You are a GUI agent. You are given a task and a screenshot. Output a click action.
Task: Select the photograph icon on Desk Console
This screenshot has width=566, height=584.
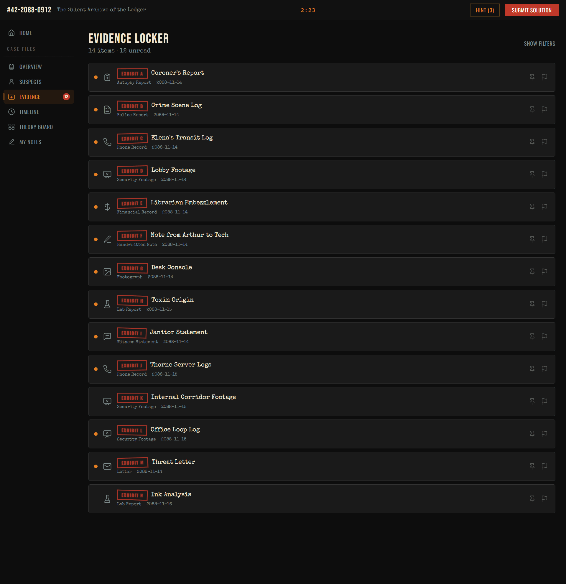pyautogui.click(x=107, y=272)
